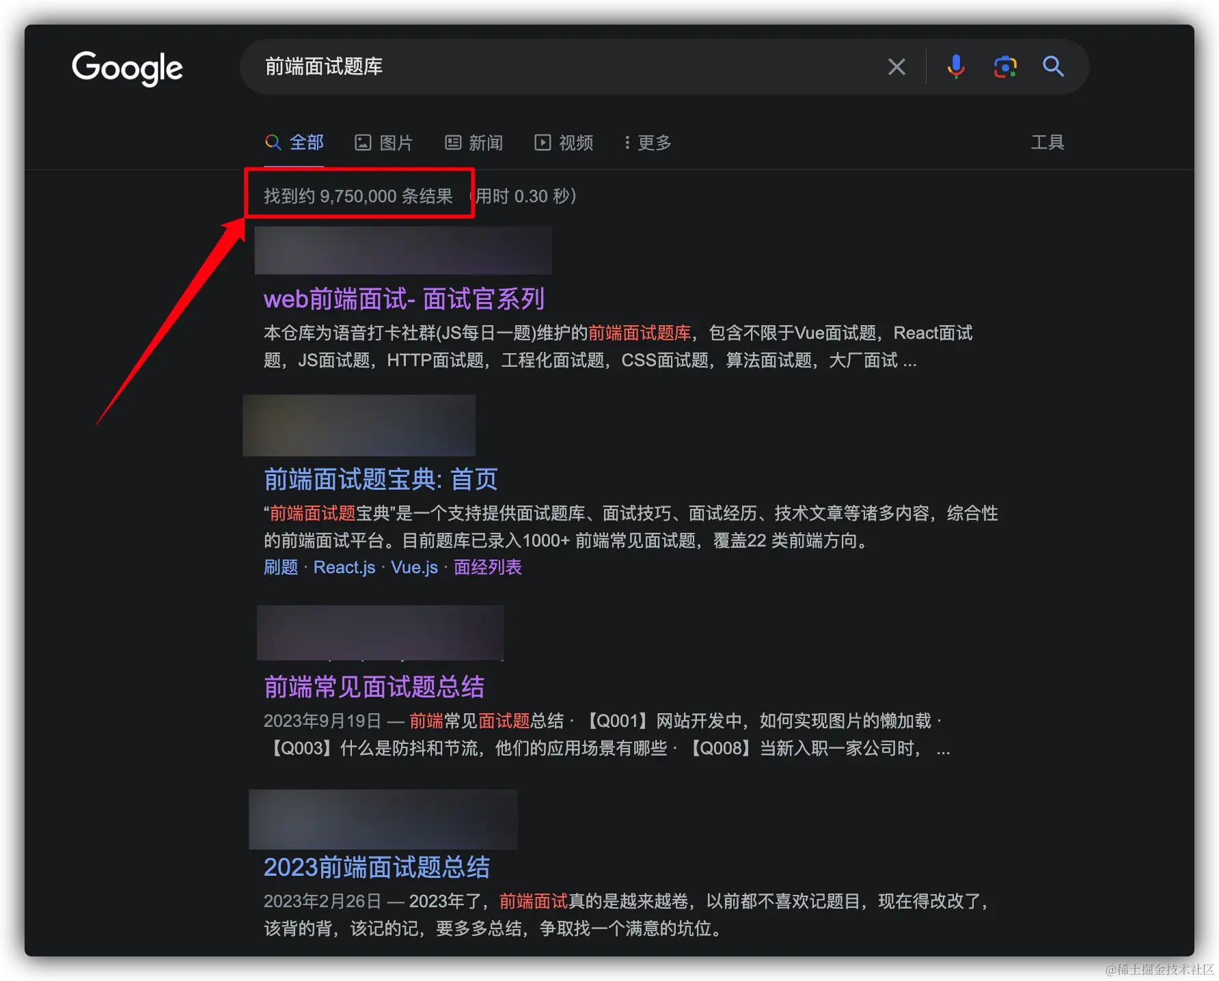Open the React.js sitelink

[344, 567]
